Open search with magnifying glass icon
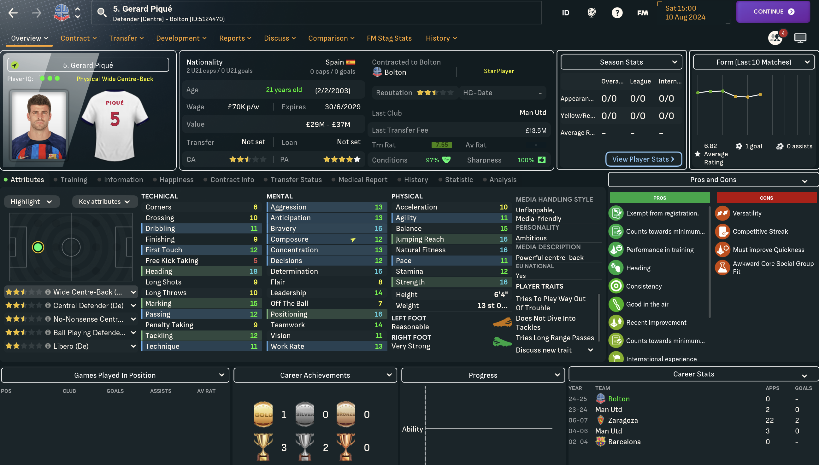This screenshot has height=465, width=819. coord(102,13)
